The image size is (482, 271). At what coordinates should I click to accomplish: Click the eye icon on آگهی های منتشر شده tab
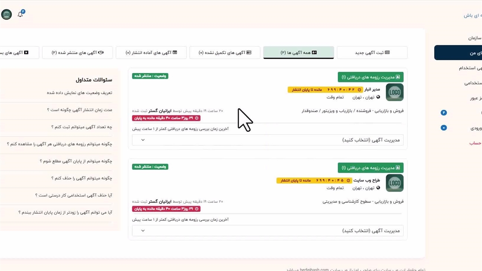tap(101, 53)
